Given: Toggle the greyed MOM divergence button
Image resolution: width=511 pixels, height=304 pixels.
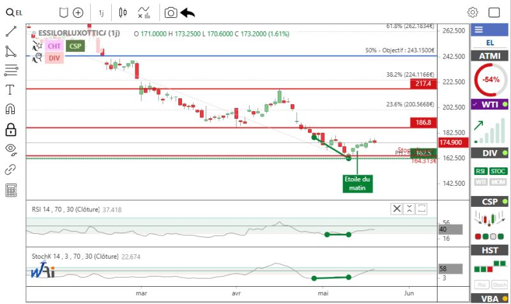Looking at the screenshot, I should (x=498, y=182).
